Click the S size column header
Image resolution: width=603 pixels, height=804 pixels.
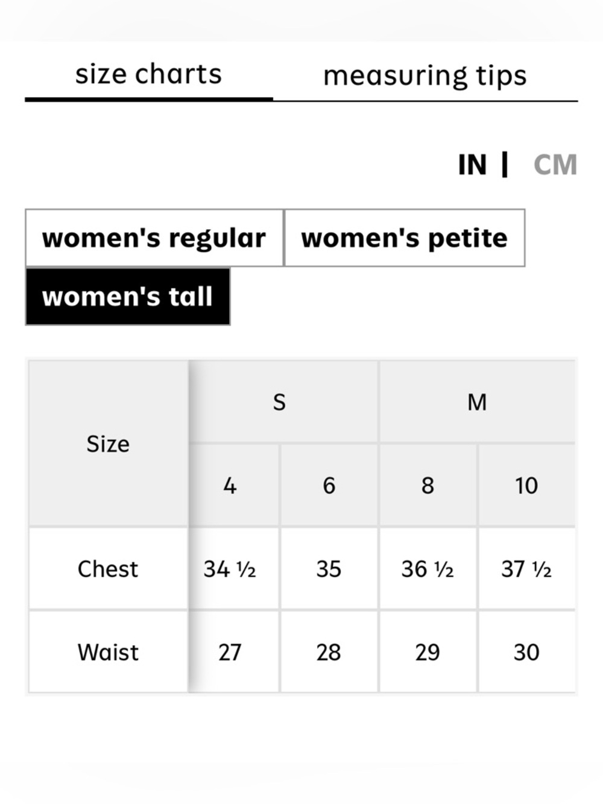279,402
